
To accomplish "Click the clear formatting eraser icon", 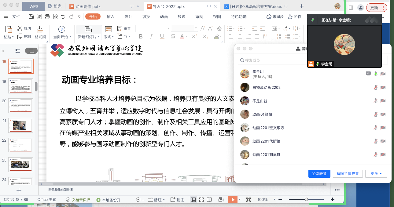I will coord(219,28).
